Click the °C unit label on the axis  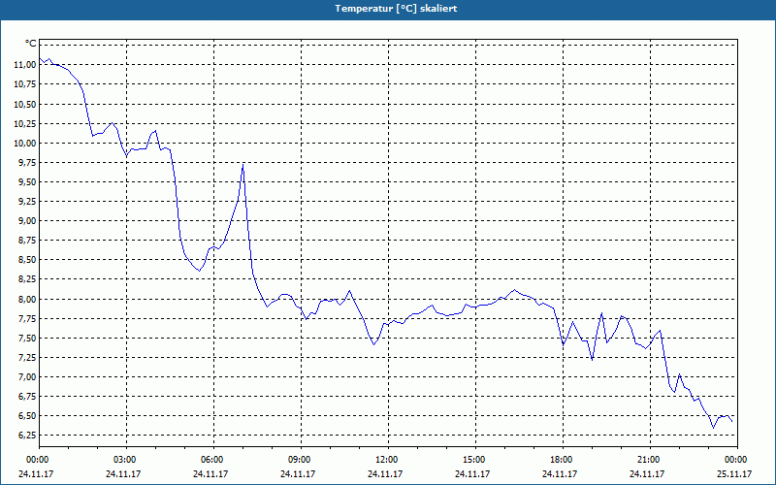click(31, 44)
